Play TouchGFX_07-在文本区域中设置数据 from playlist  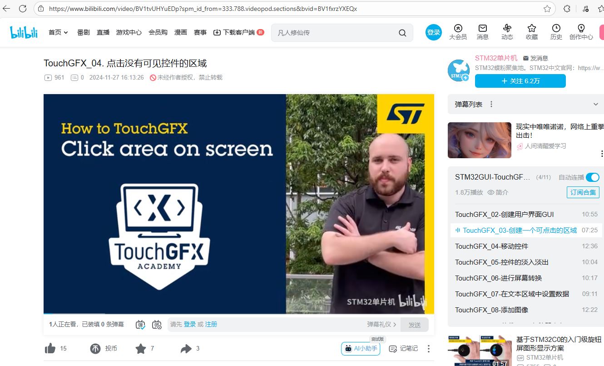526,294
